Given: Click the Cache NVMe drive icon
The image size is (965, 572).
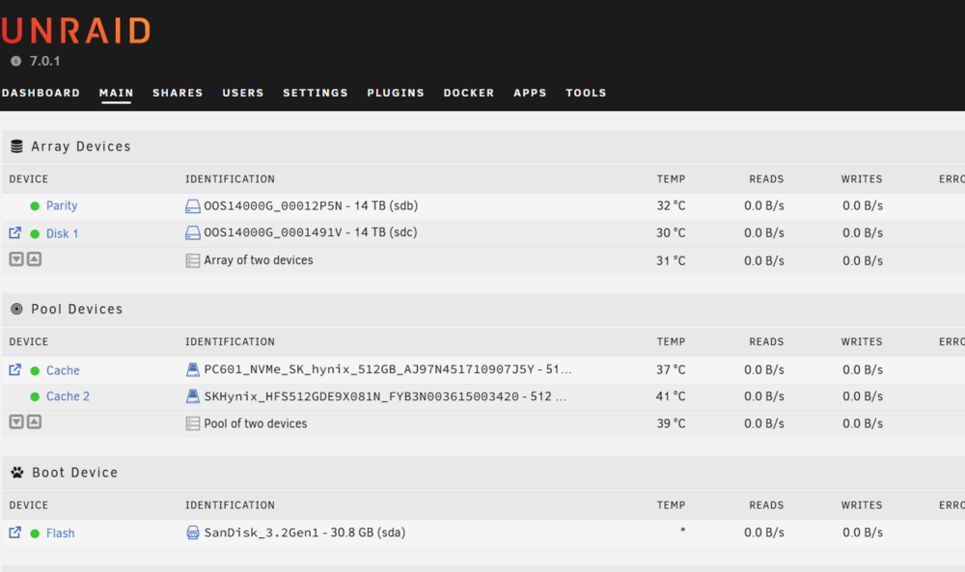Looking at the screenshot, I should 193,369.
